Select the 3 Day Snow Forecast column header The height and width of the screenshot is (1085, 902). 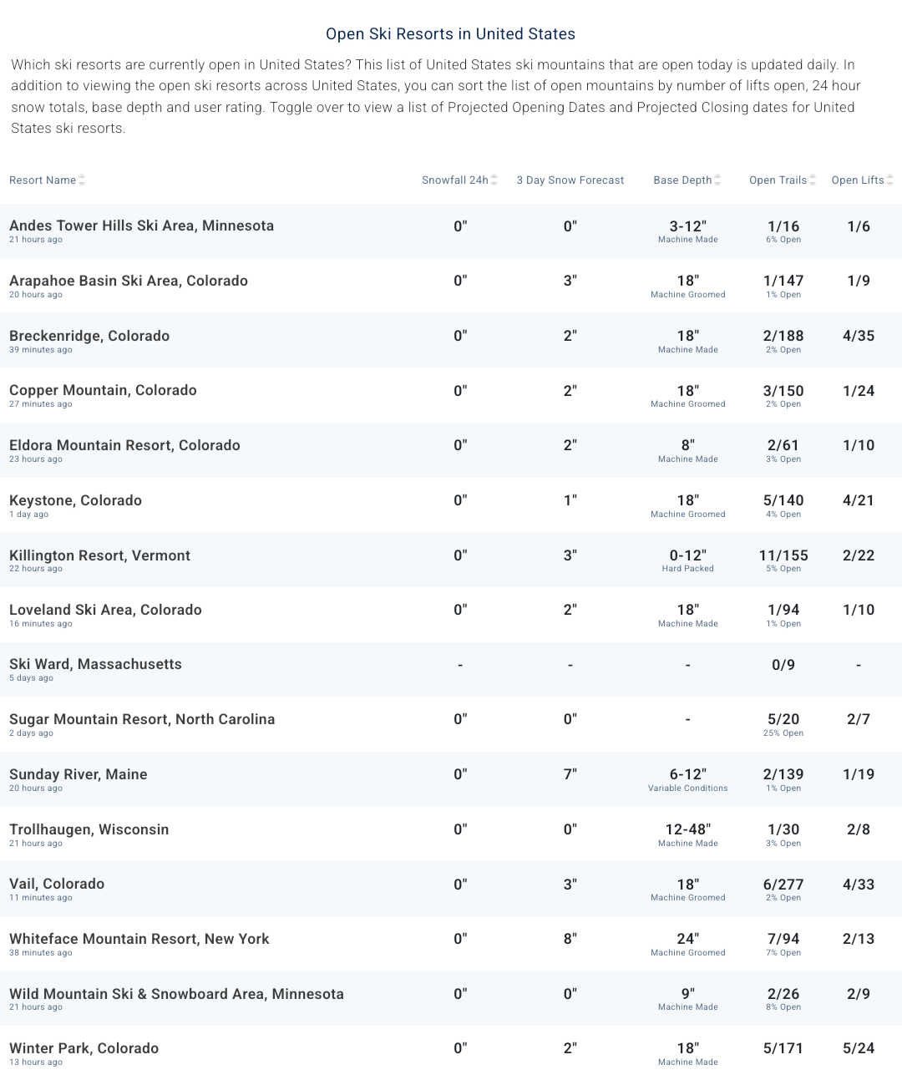pos(570,180)
